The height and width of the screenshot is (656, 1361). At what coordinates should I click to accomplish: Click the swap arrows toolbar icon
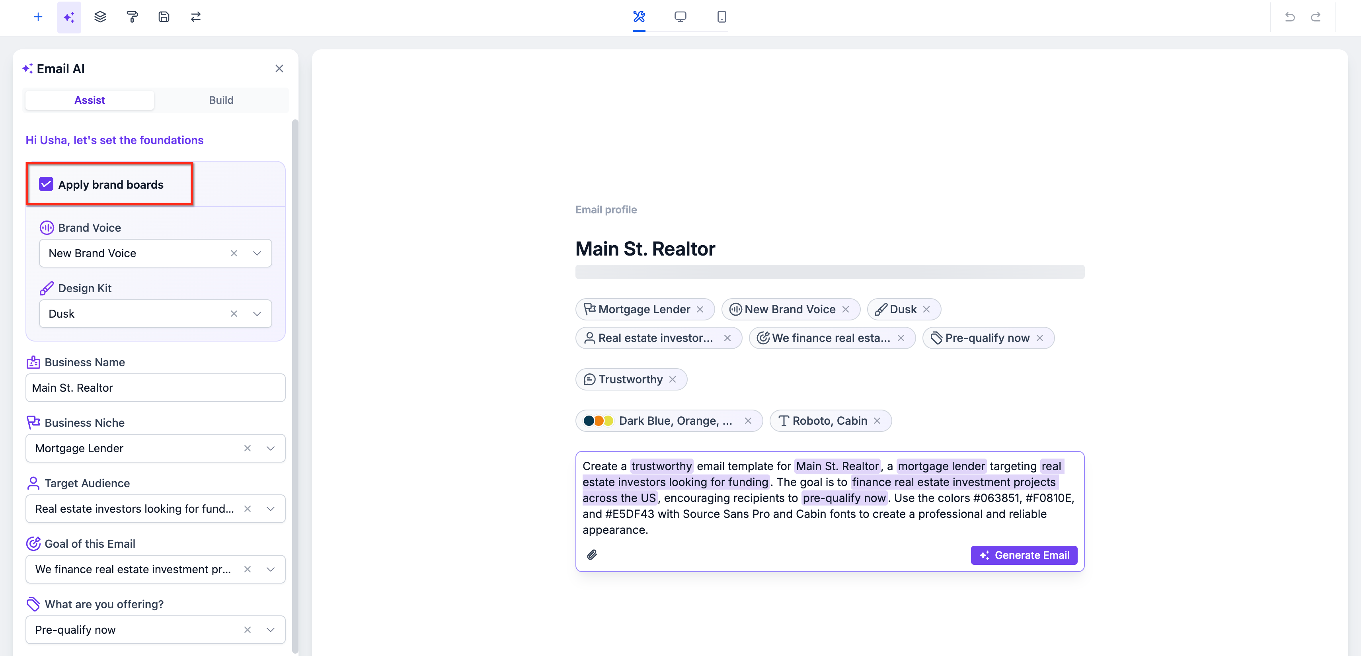pos(195,17)
